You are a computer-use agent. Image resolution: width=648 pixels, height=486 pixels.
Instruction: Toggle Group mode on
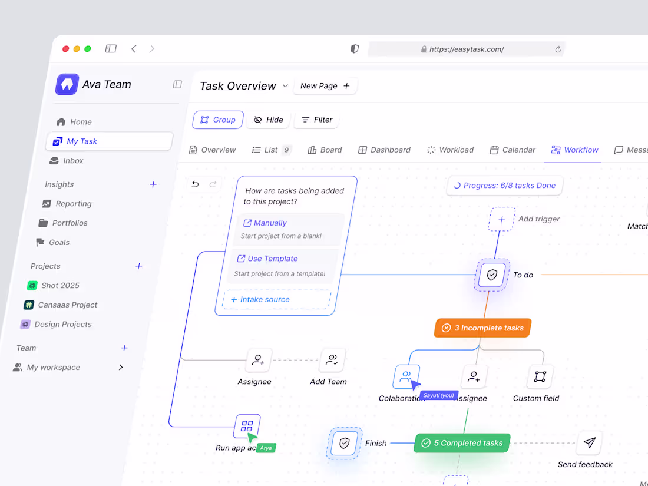pos(217,120)
